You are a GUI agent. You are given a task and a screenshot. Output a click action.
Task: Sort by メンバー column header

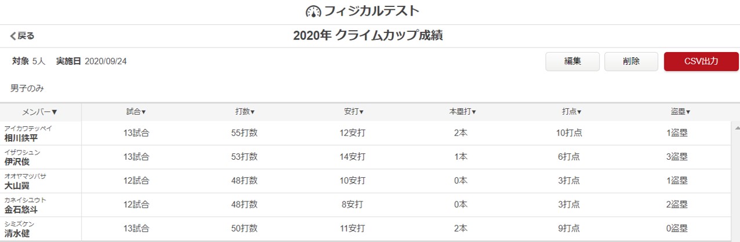(40, 112)
